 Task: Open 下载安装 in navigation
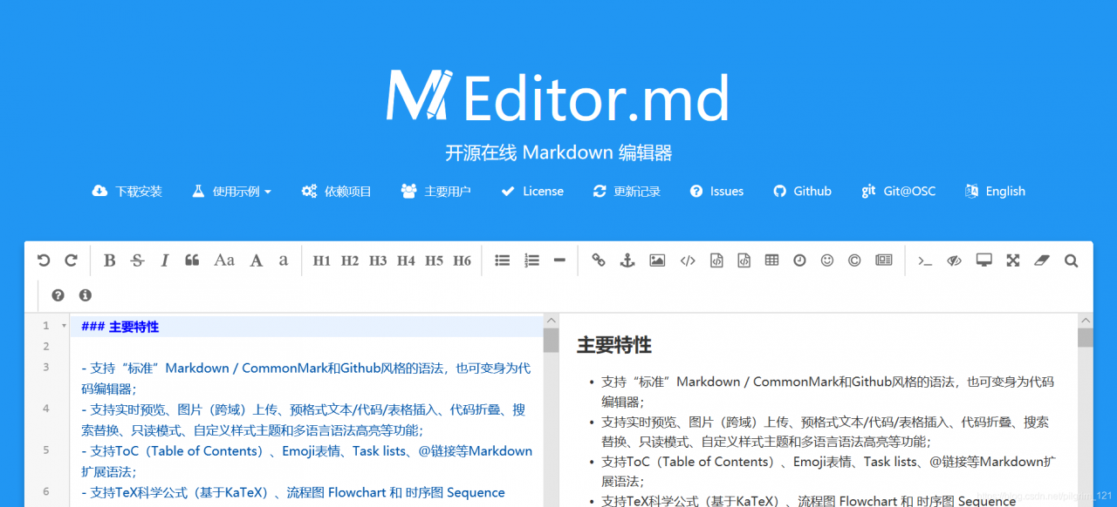pos(127,191)
